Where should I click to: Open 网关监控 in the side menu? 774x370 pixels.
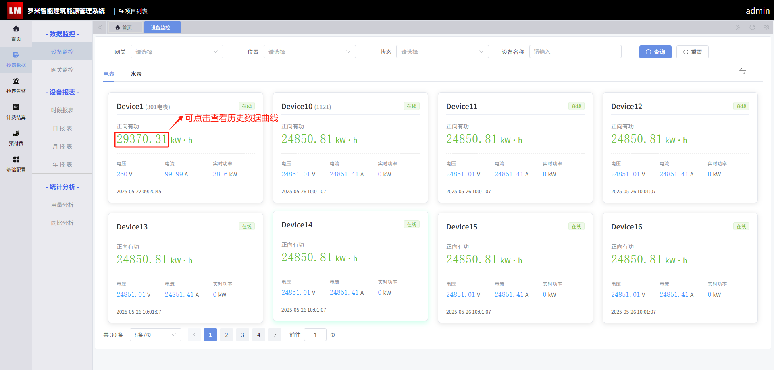[x=62, y=70]
